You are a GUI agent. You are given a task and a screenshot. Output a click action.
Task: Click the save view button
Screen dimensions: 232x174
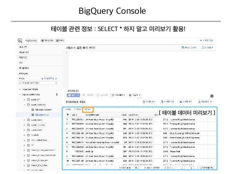102,95
